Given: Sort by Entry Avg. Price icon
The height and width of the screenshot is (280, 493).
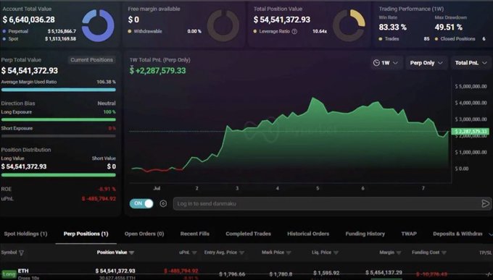Looking at the screenshot, I should (x=241, y=253).
